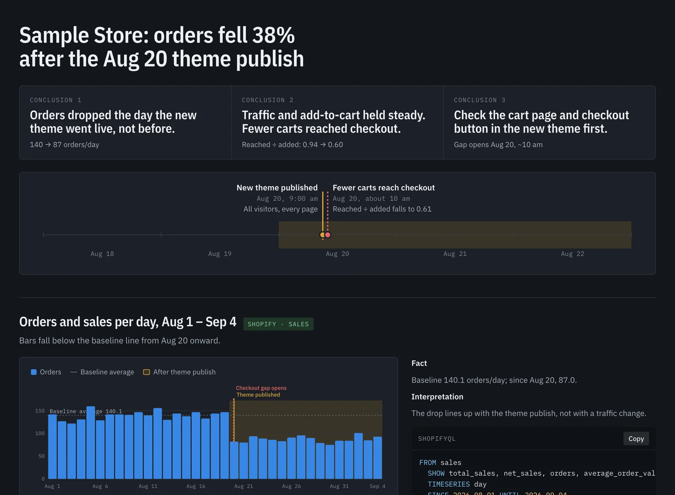The width and height of the screenshot is (675, 495).
Task: Click the Aug 1 label on the chart axis
Action: pos(52,487)
